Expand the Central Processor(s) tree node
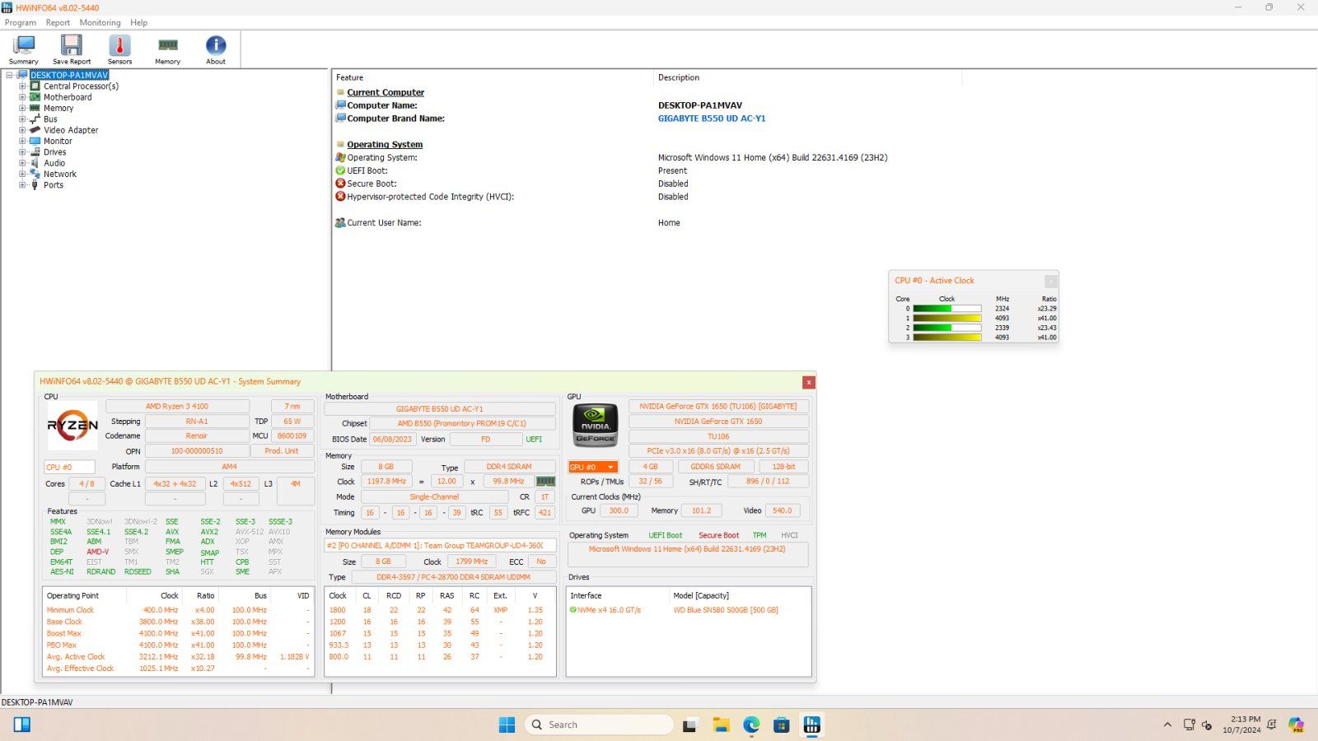The height and width of the screenshot is (741, 1318). 22,86
